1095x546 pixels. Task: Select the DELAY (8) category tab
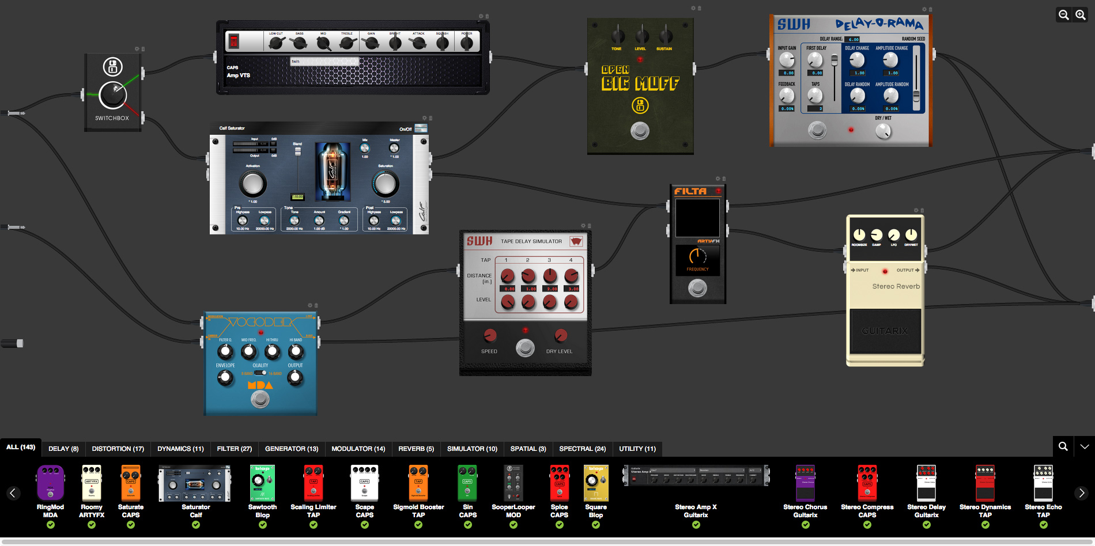63,449
